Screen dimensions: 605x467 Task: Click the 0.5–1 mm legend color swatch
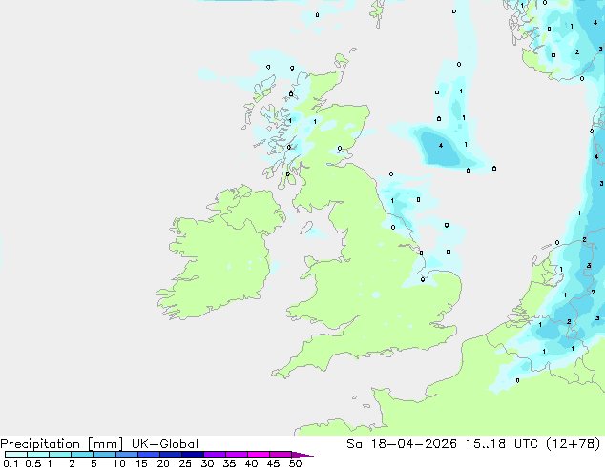(x=38, y=455)
